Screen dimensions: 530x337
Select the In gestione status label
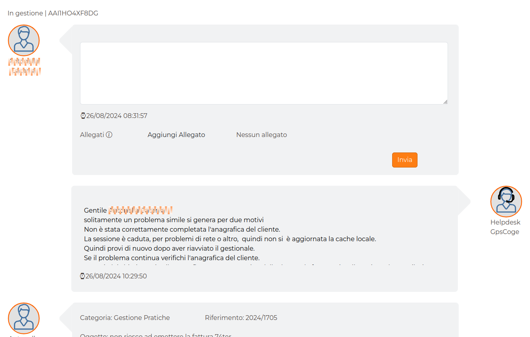[25, 13]
